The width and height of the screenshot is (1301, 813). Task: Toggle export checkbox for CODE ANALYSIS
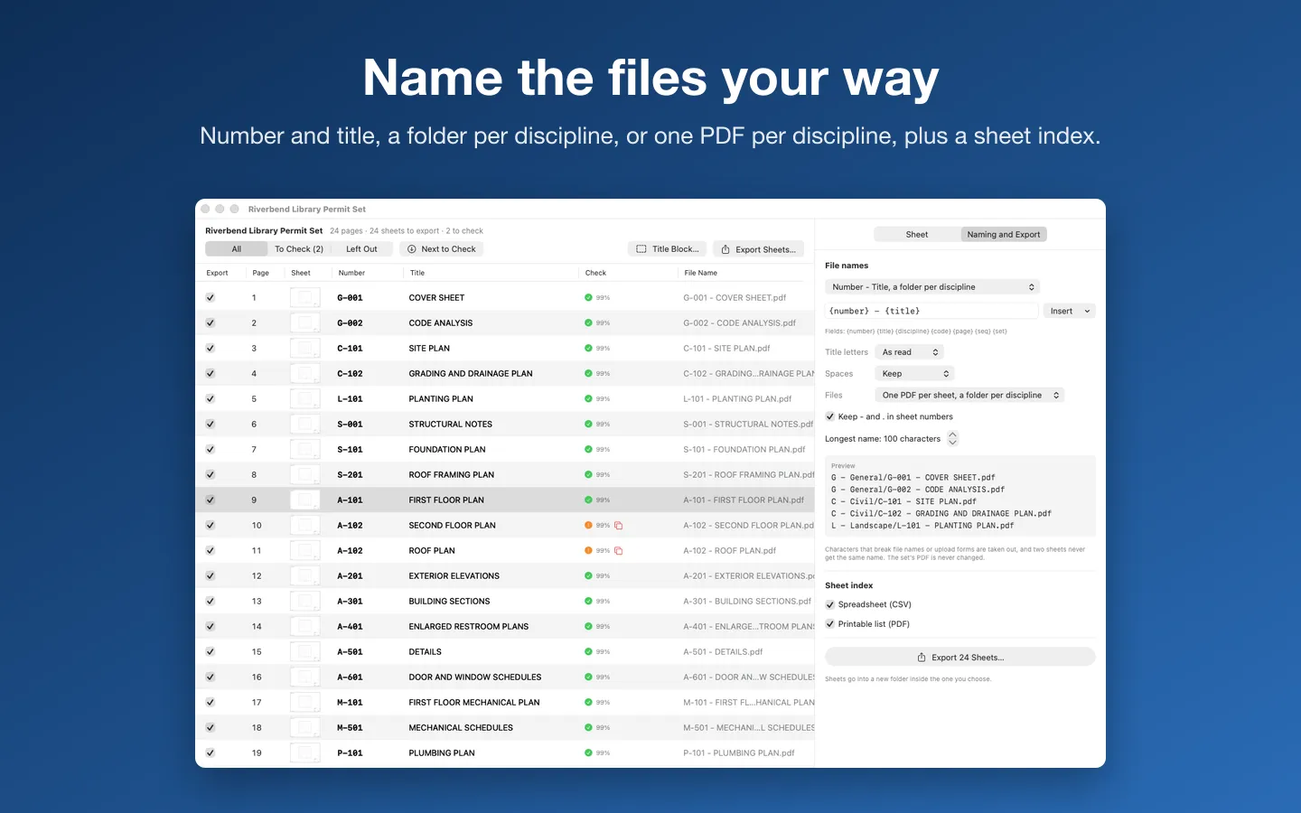[211, 322]
